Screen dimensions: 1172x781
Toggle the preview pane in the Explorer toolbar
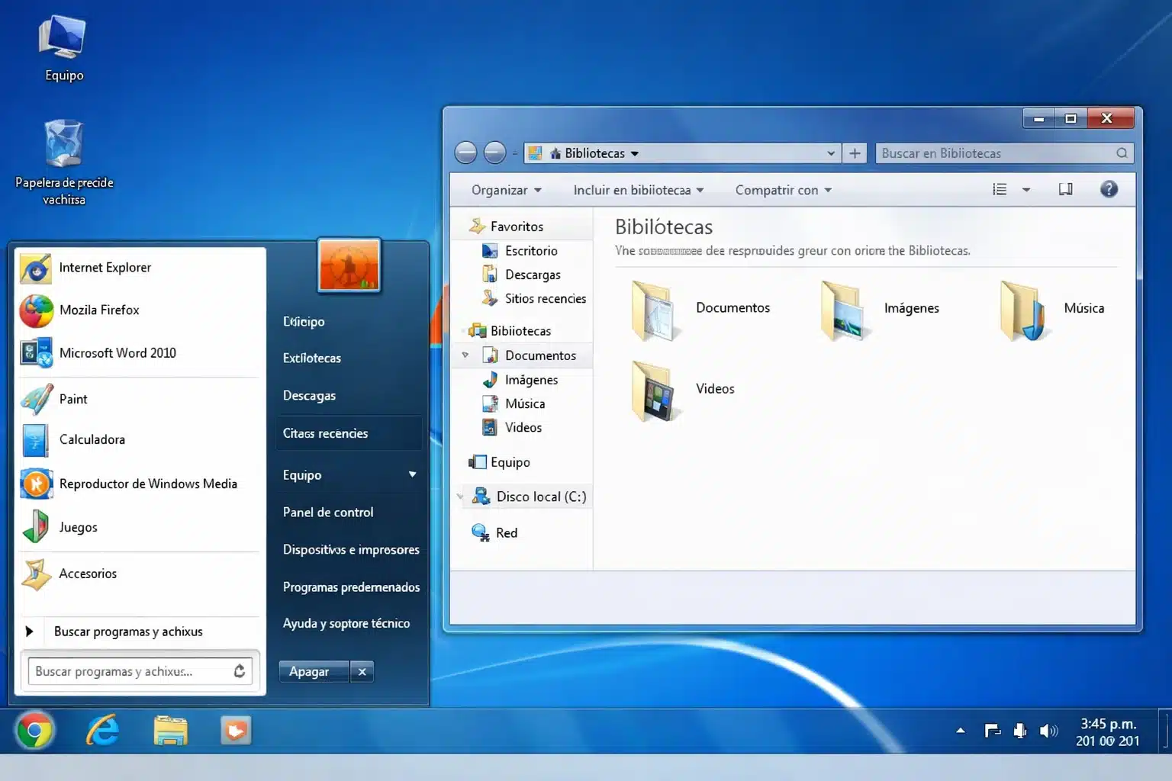click(1065, 188)
